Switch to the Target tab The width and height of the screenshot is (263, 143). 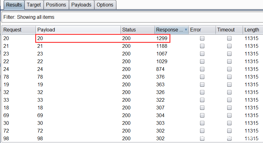pyautogui.click(x=34, y=5)
